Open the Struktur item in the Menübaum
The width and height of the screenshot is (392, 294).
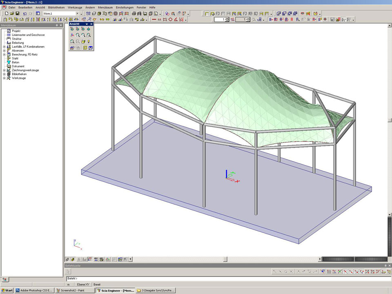click(x=17, y=39)
